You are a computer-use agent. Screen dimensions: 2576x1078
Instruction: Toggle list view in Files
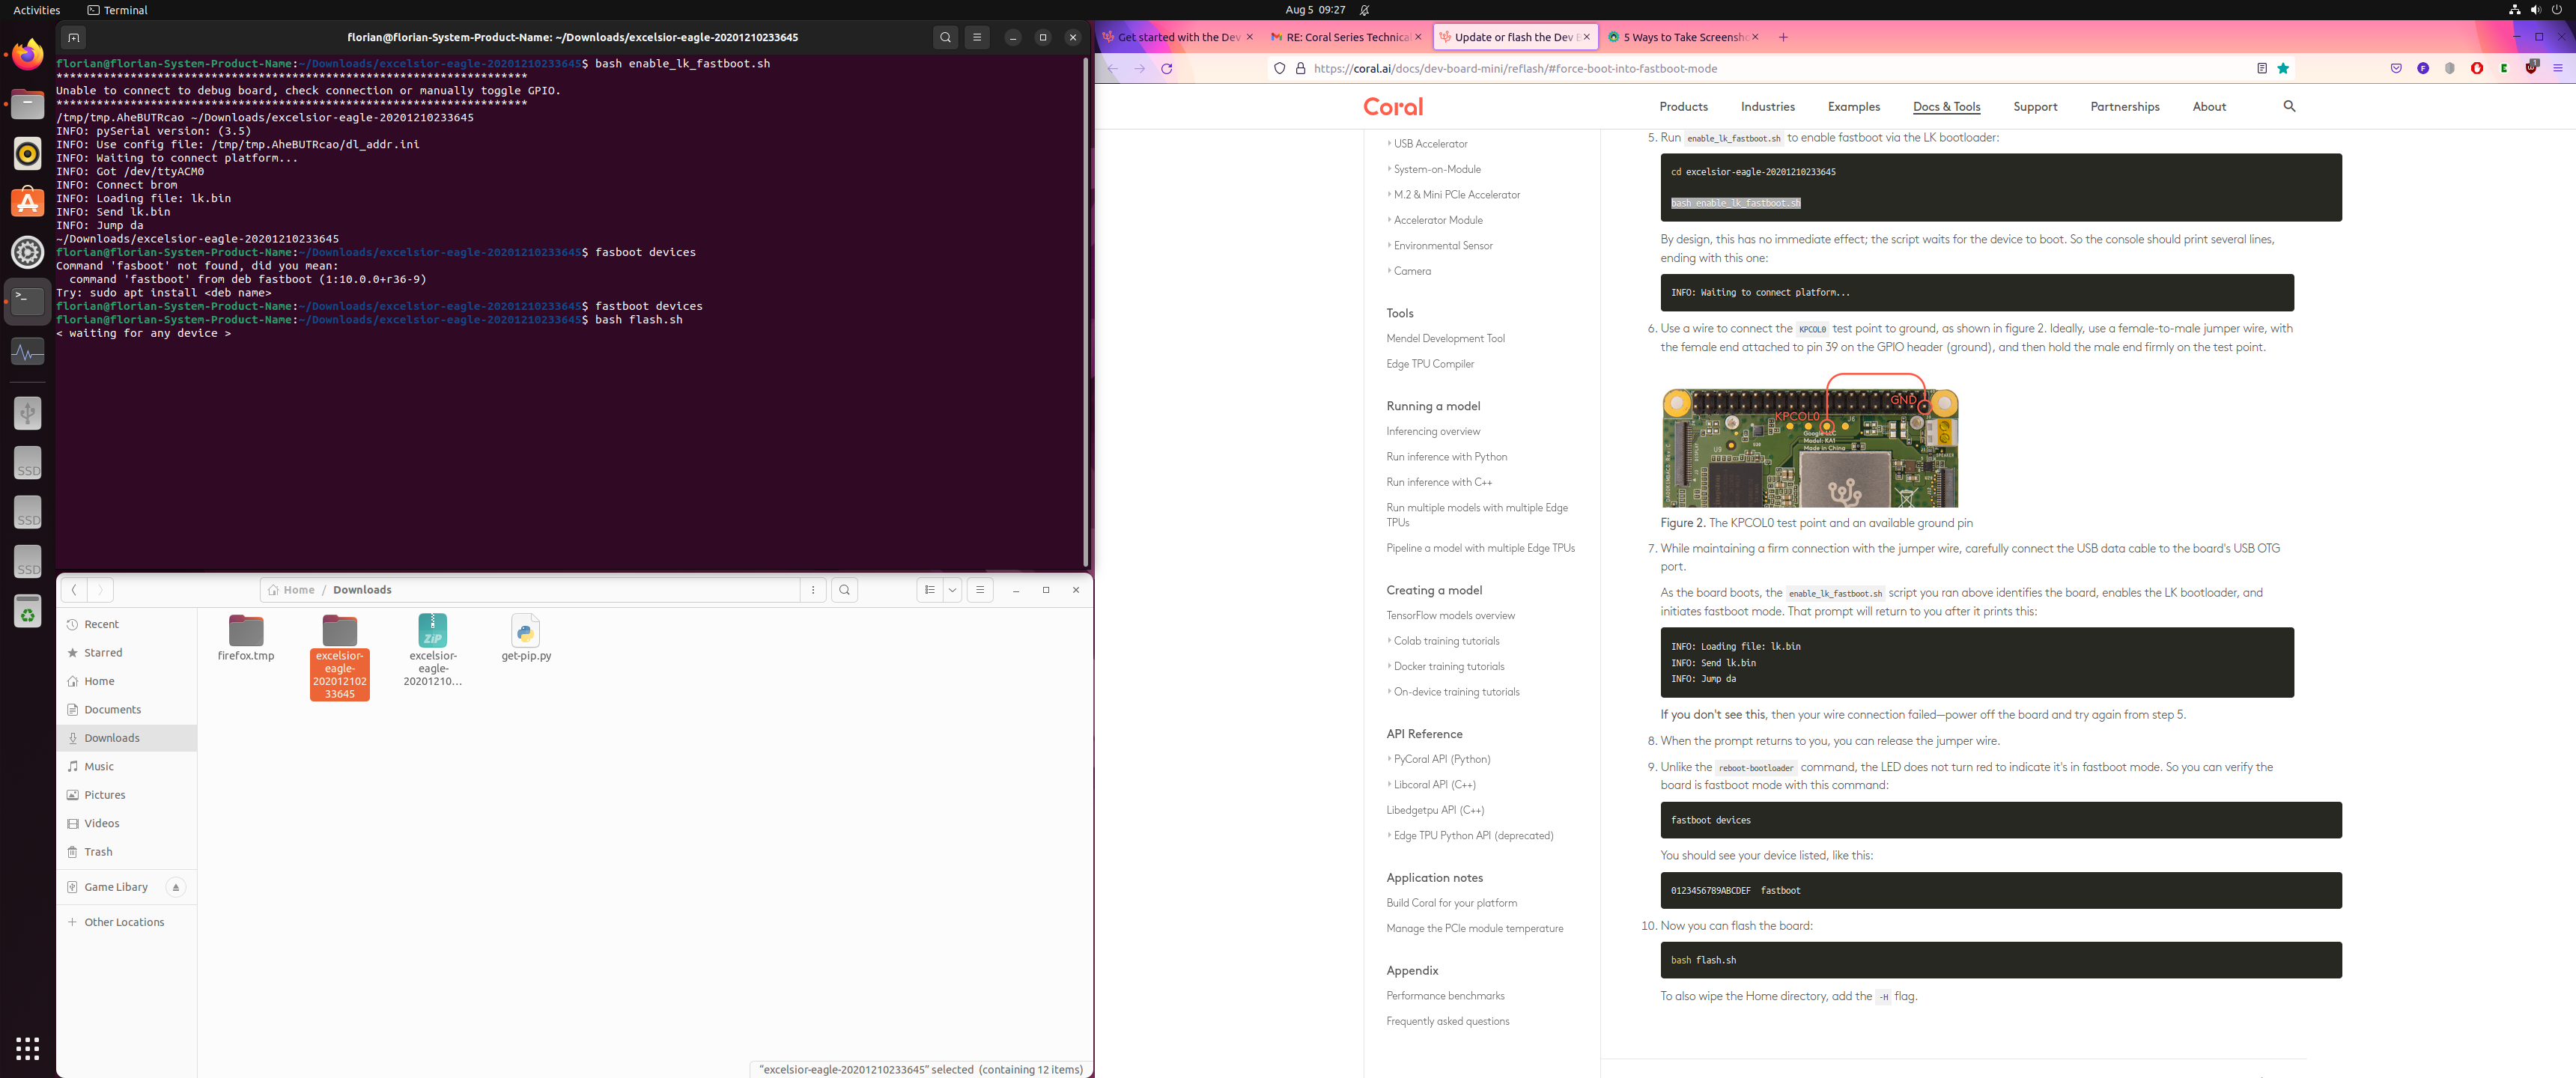(x=930, y=590)
